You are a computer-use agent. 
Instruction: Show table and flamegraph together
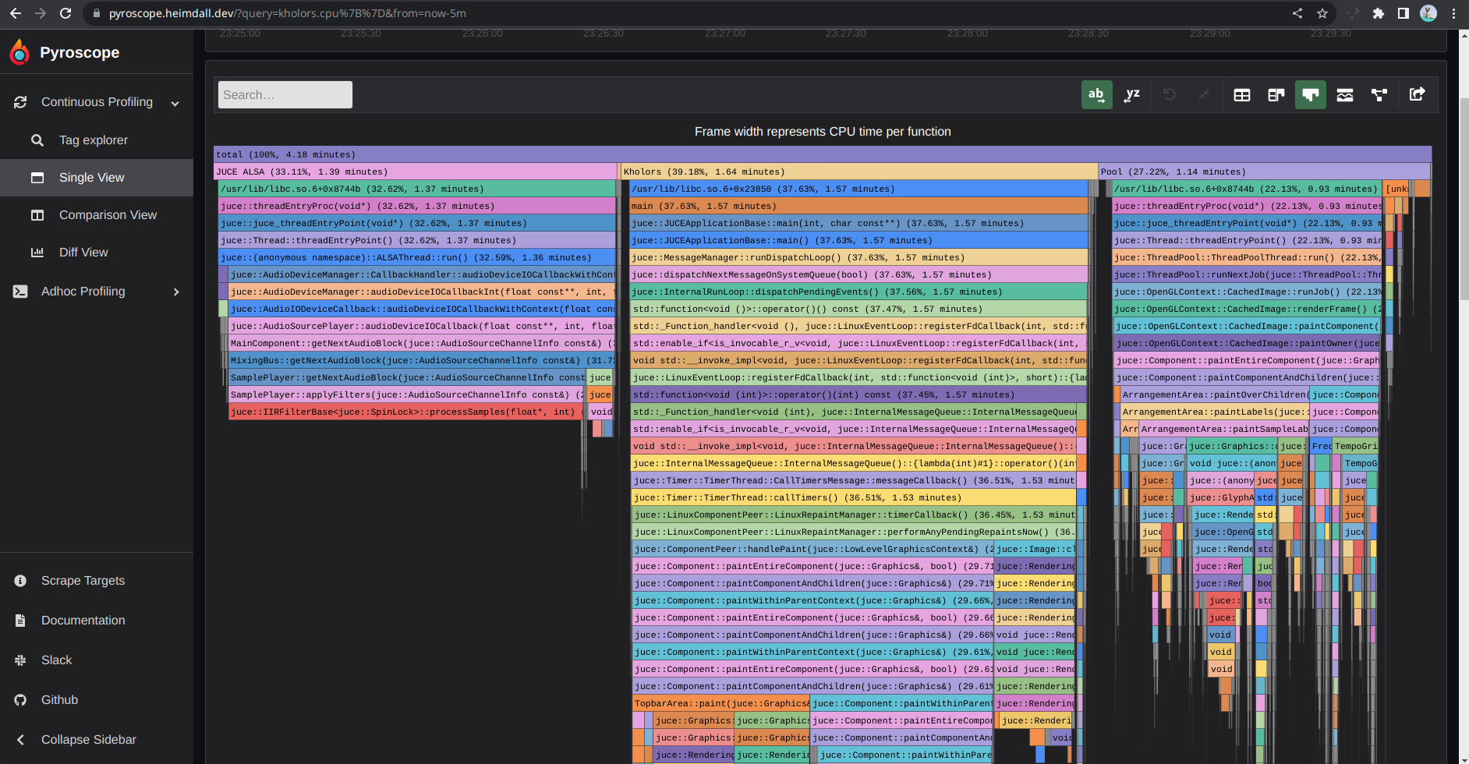click(1276, 95)
